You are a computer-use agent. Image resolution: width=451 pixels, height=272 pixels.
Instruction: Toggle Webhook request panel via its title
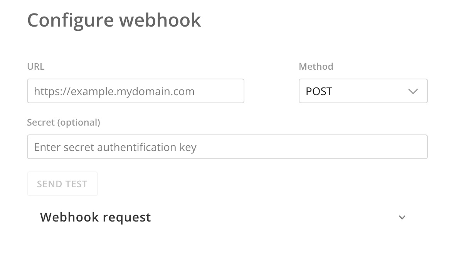[95, 217]
